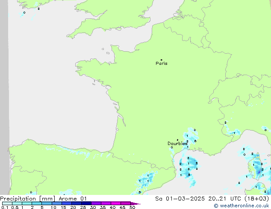Select the 40 mm magenta legend swatch
Image resolution: width=271 pixels, height=209 pixels.
pos(116,203)
